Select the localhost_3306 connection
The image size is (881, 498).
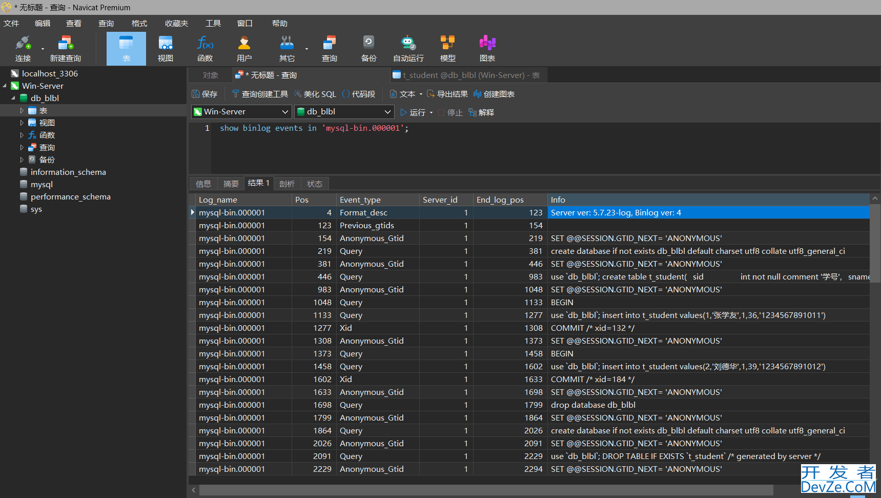pyautogui.click(x=50, y=73)
